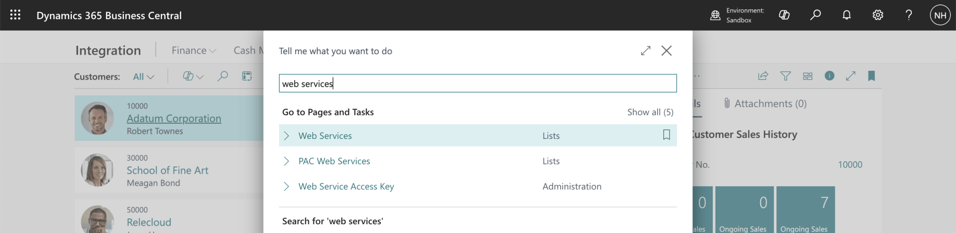Open the Help question mark
This screenshot has height=233, width=956.
[909, 15]
